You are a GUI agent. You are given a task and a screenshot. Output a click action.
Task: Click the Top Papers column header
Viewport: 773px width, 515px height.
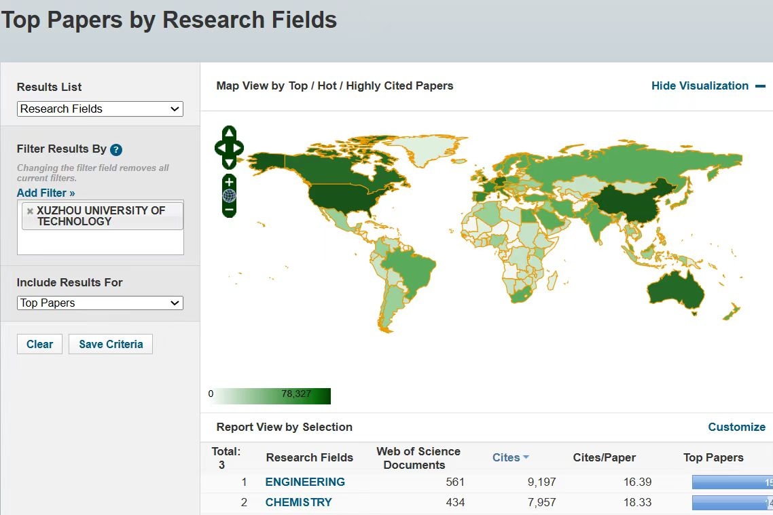713,457
